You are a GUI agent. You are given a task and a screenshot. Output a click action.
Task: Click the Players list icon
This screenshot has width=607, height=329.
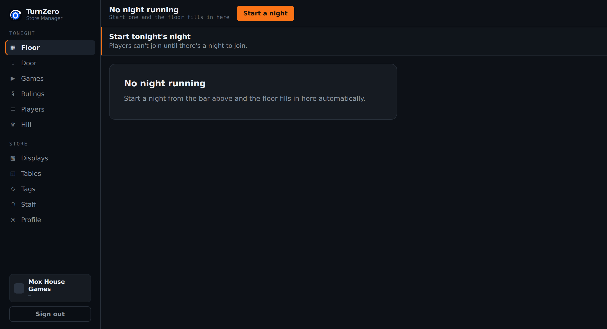point(13,109)
